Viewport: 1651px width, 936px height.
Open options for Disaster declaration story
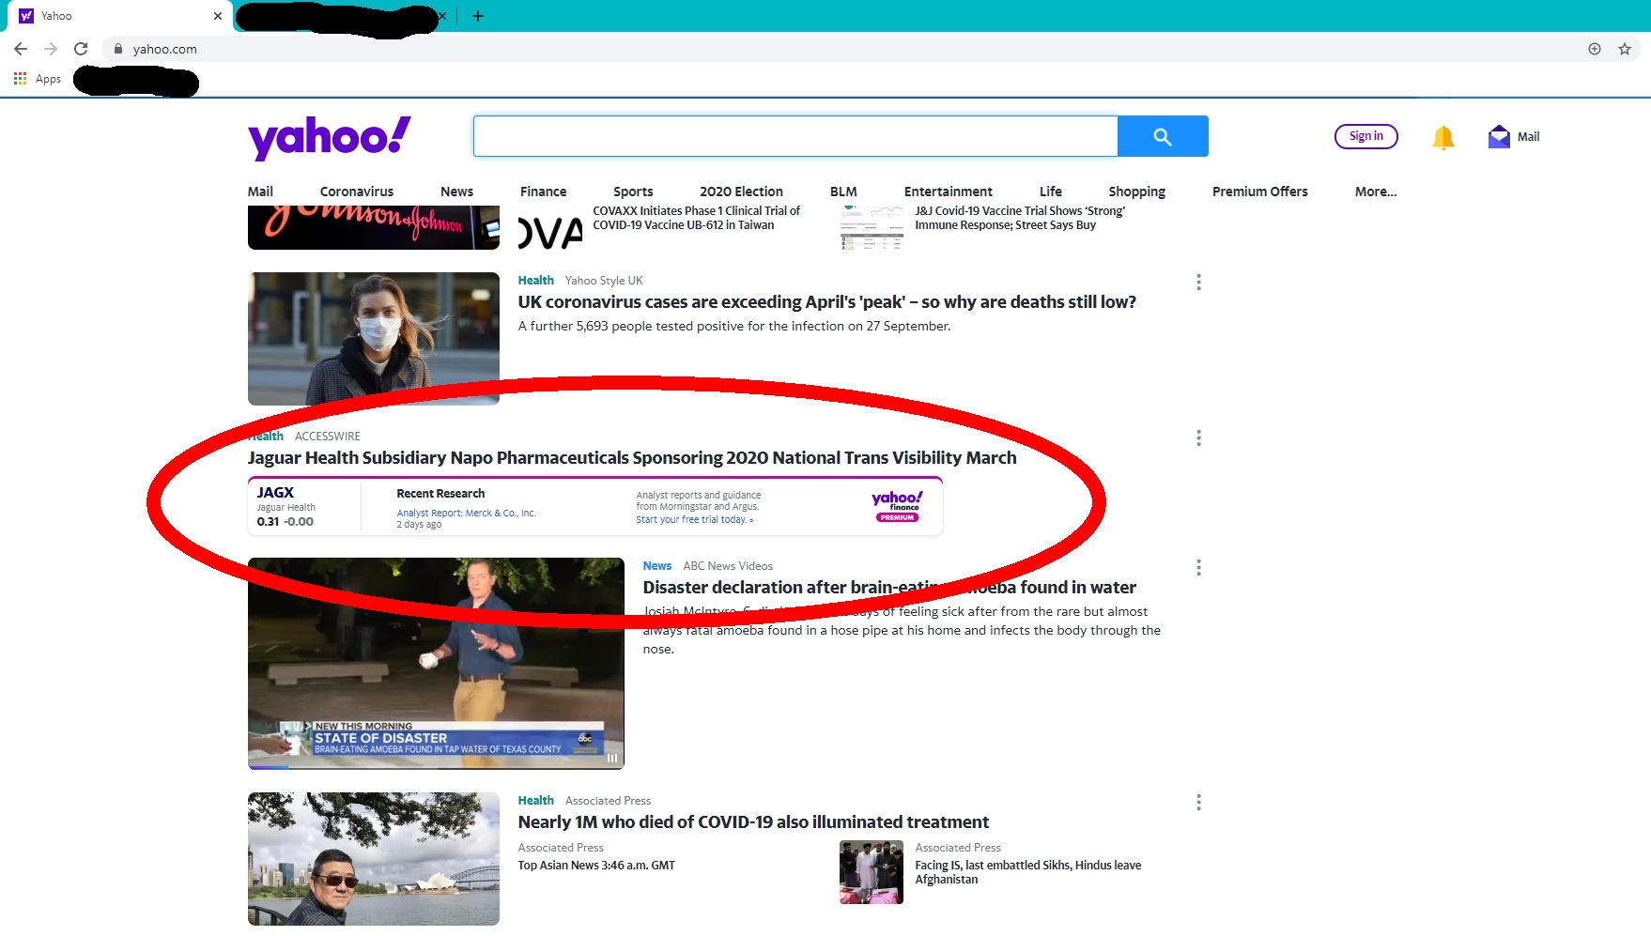1198,568
